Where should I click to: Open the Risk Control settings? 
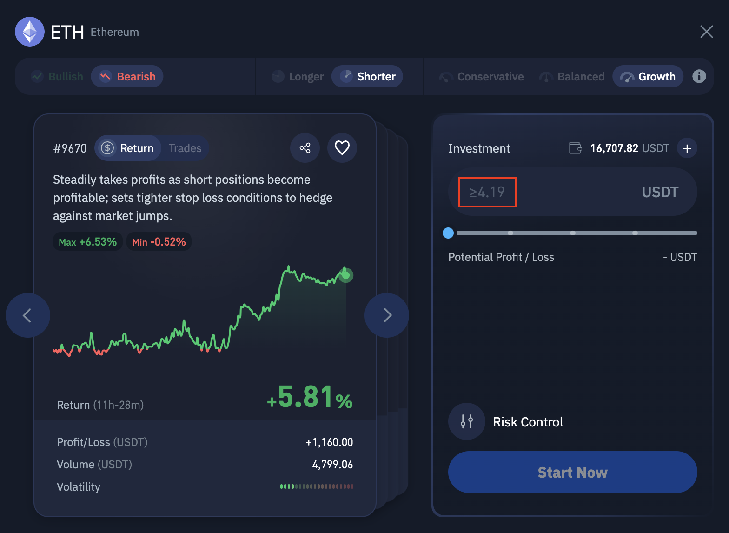click(x=528, y=422)
